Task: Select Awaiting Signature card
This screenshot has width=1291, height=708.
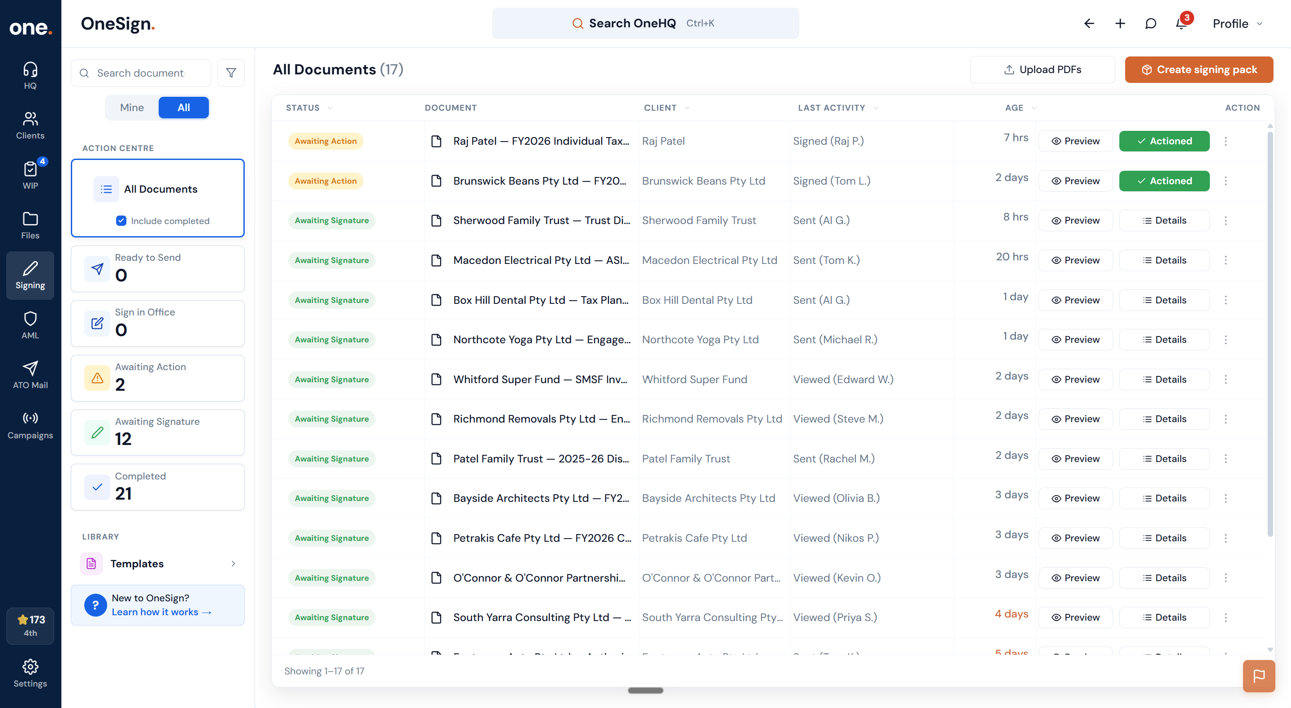Action: (x=157, y=433)
